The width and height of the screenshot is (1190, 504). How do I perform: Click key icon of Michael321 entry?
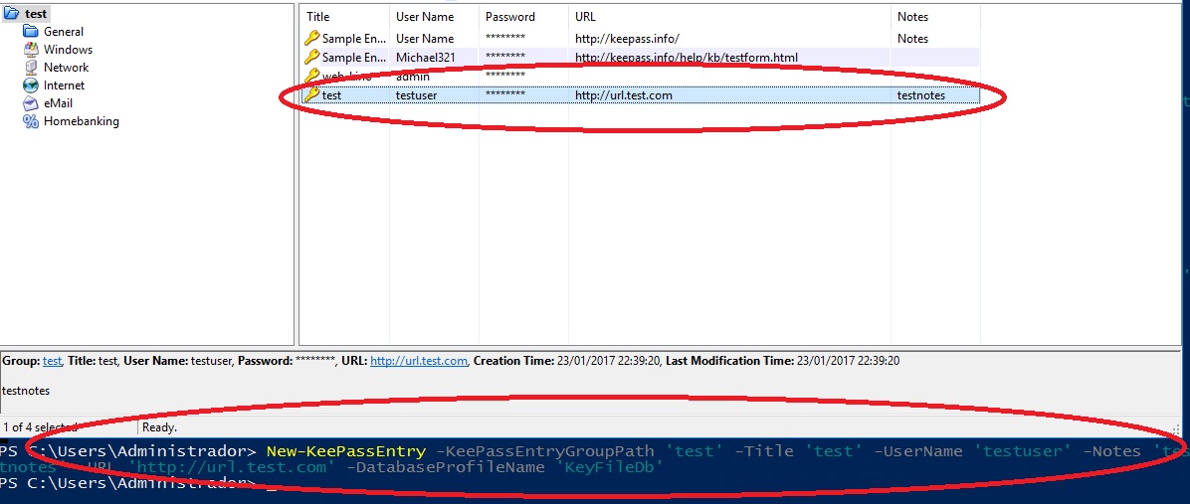311,57
